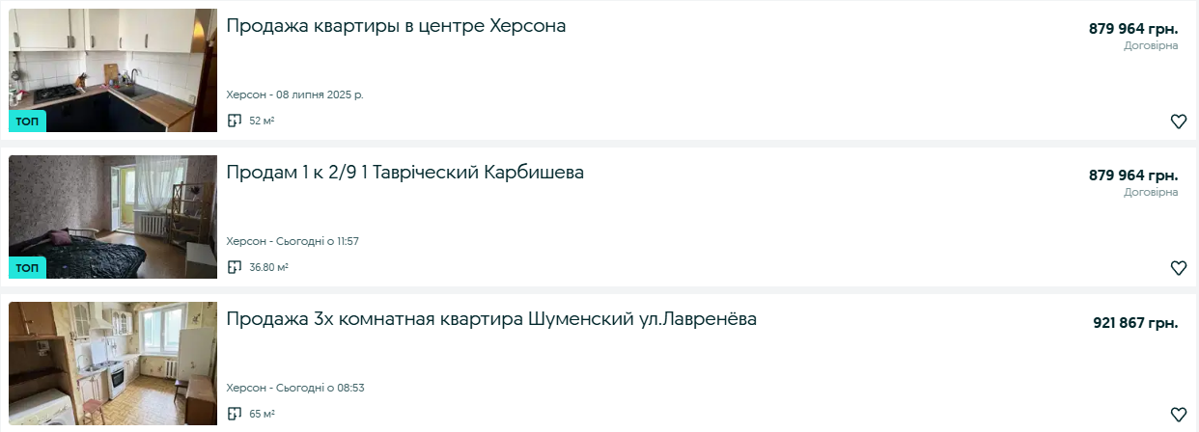Open listing 'Продам 1 к 2/9 1 Таврический Карбишева'
This screenshot has width=1199, height=432.
(404, 173)
